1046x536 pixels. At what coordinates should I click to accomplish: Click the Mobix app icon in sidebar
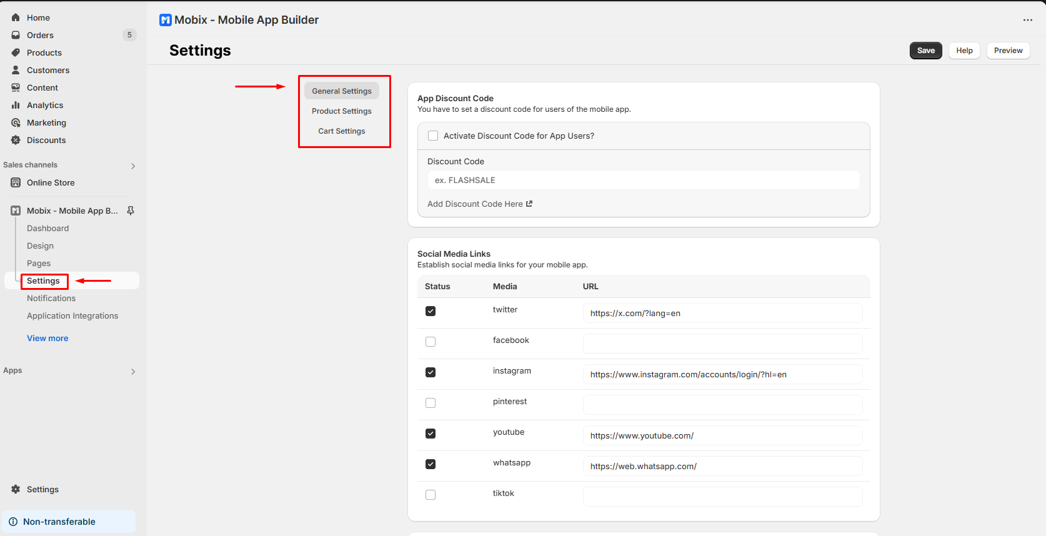(16, 211)
